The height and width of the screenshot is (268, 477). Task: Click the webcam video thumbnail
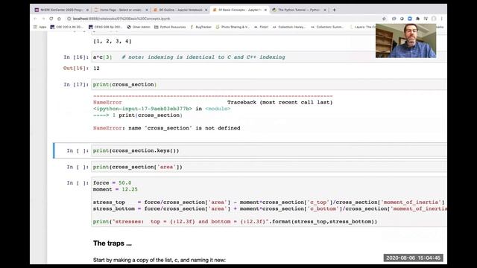405,41
